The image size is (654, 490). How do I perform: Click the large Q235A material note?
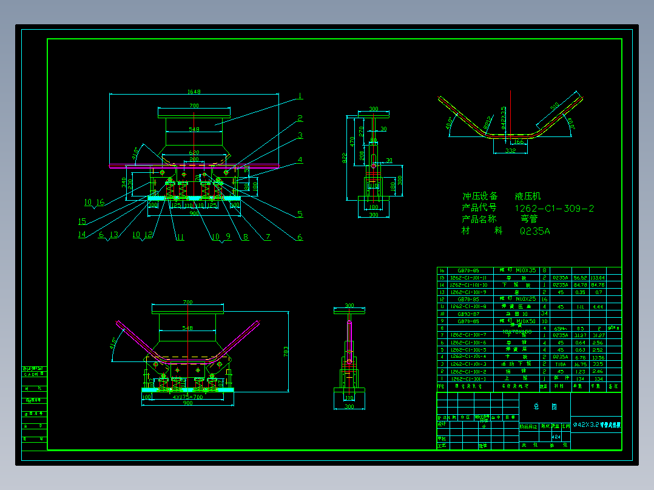coord(534,231)
